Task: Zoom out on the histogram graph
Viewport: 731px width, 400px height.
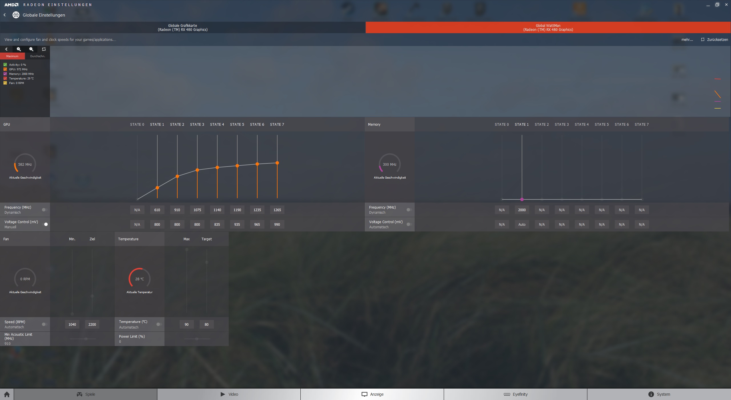Action: (31, 49)
